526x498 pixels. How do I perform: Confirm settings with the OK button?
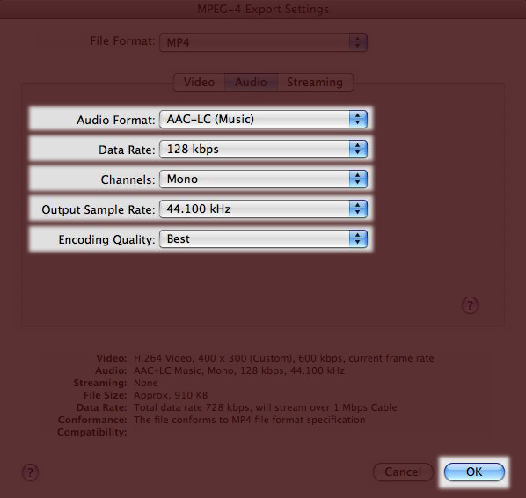474,472
